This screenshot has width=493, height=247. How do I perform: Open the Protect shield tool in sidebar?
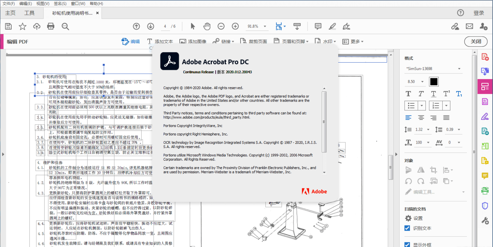(485, 206)
